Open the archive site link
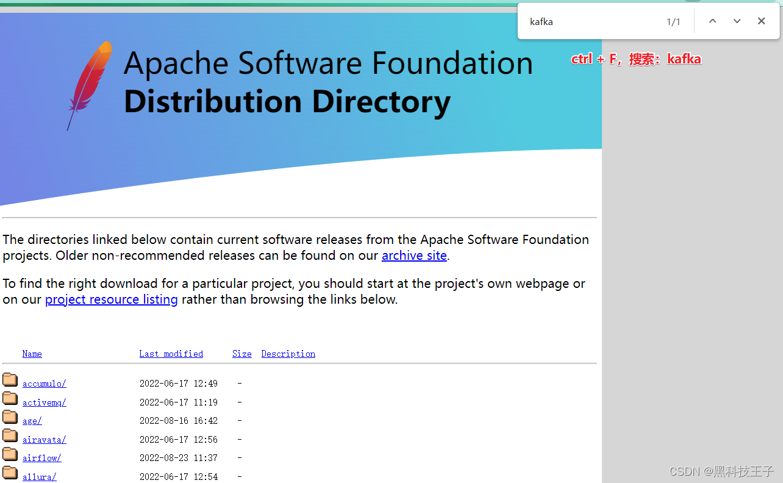783x483 pixels. (x=414, y=256)
